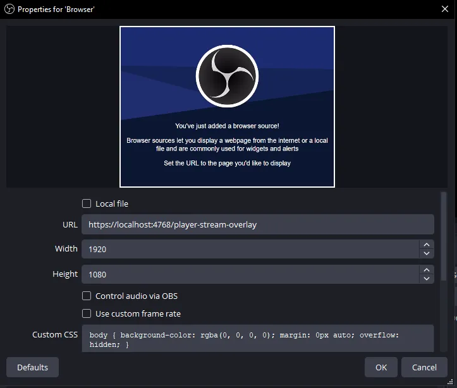Image resolution: width=457 pixels, height=388 pixels.
Task: Click the browser source preview image
Action: pos(227,107)
